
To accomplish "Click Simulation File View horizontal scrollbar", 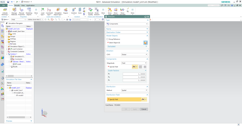I will [19, 117].
